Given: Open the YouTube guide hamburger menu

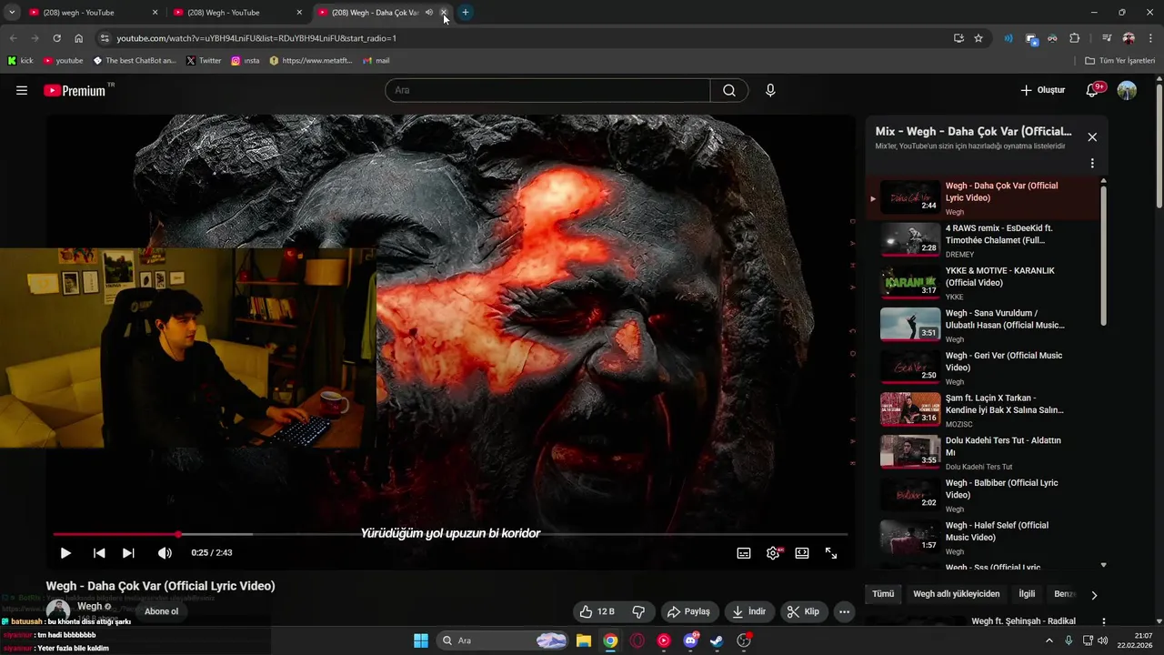Looking at the screenshot, I should pos(22,90).
